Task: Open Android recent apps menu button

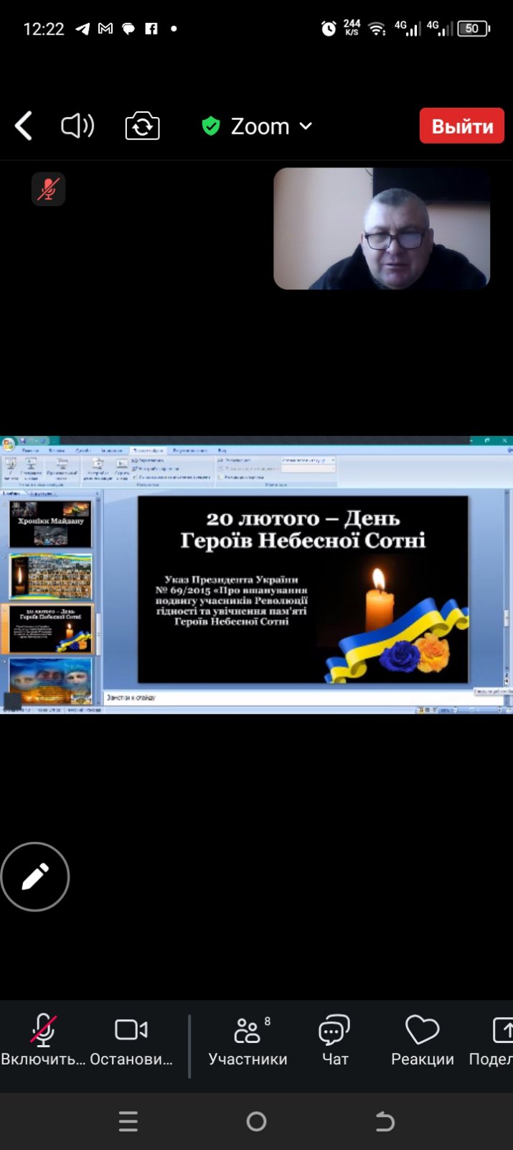Action: 128,1121
